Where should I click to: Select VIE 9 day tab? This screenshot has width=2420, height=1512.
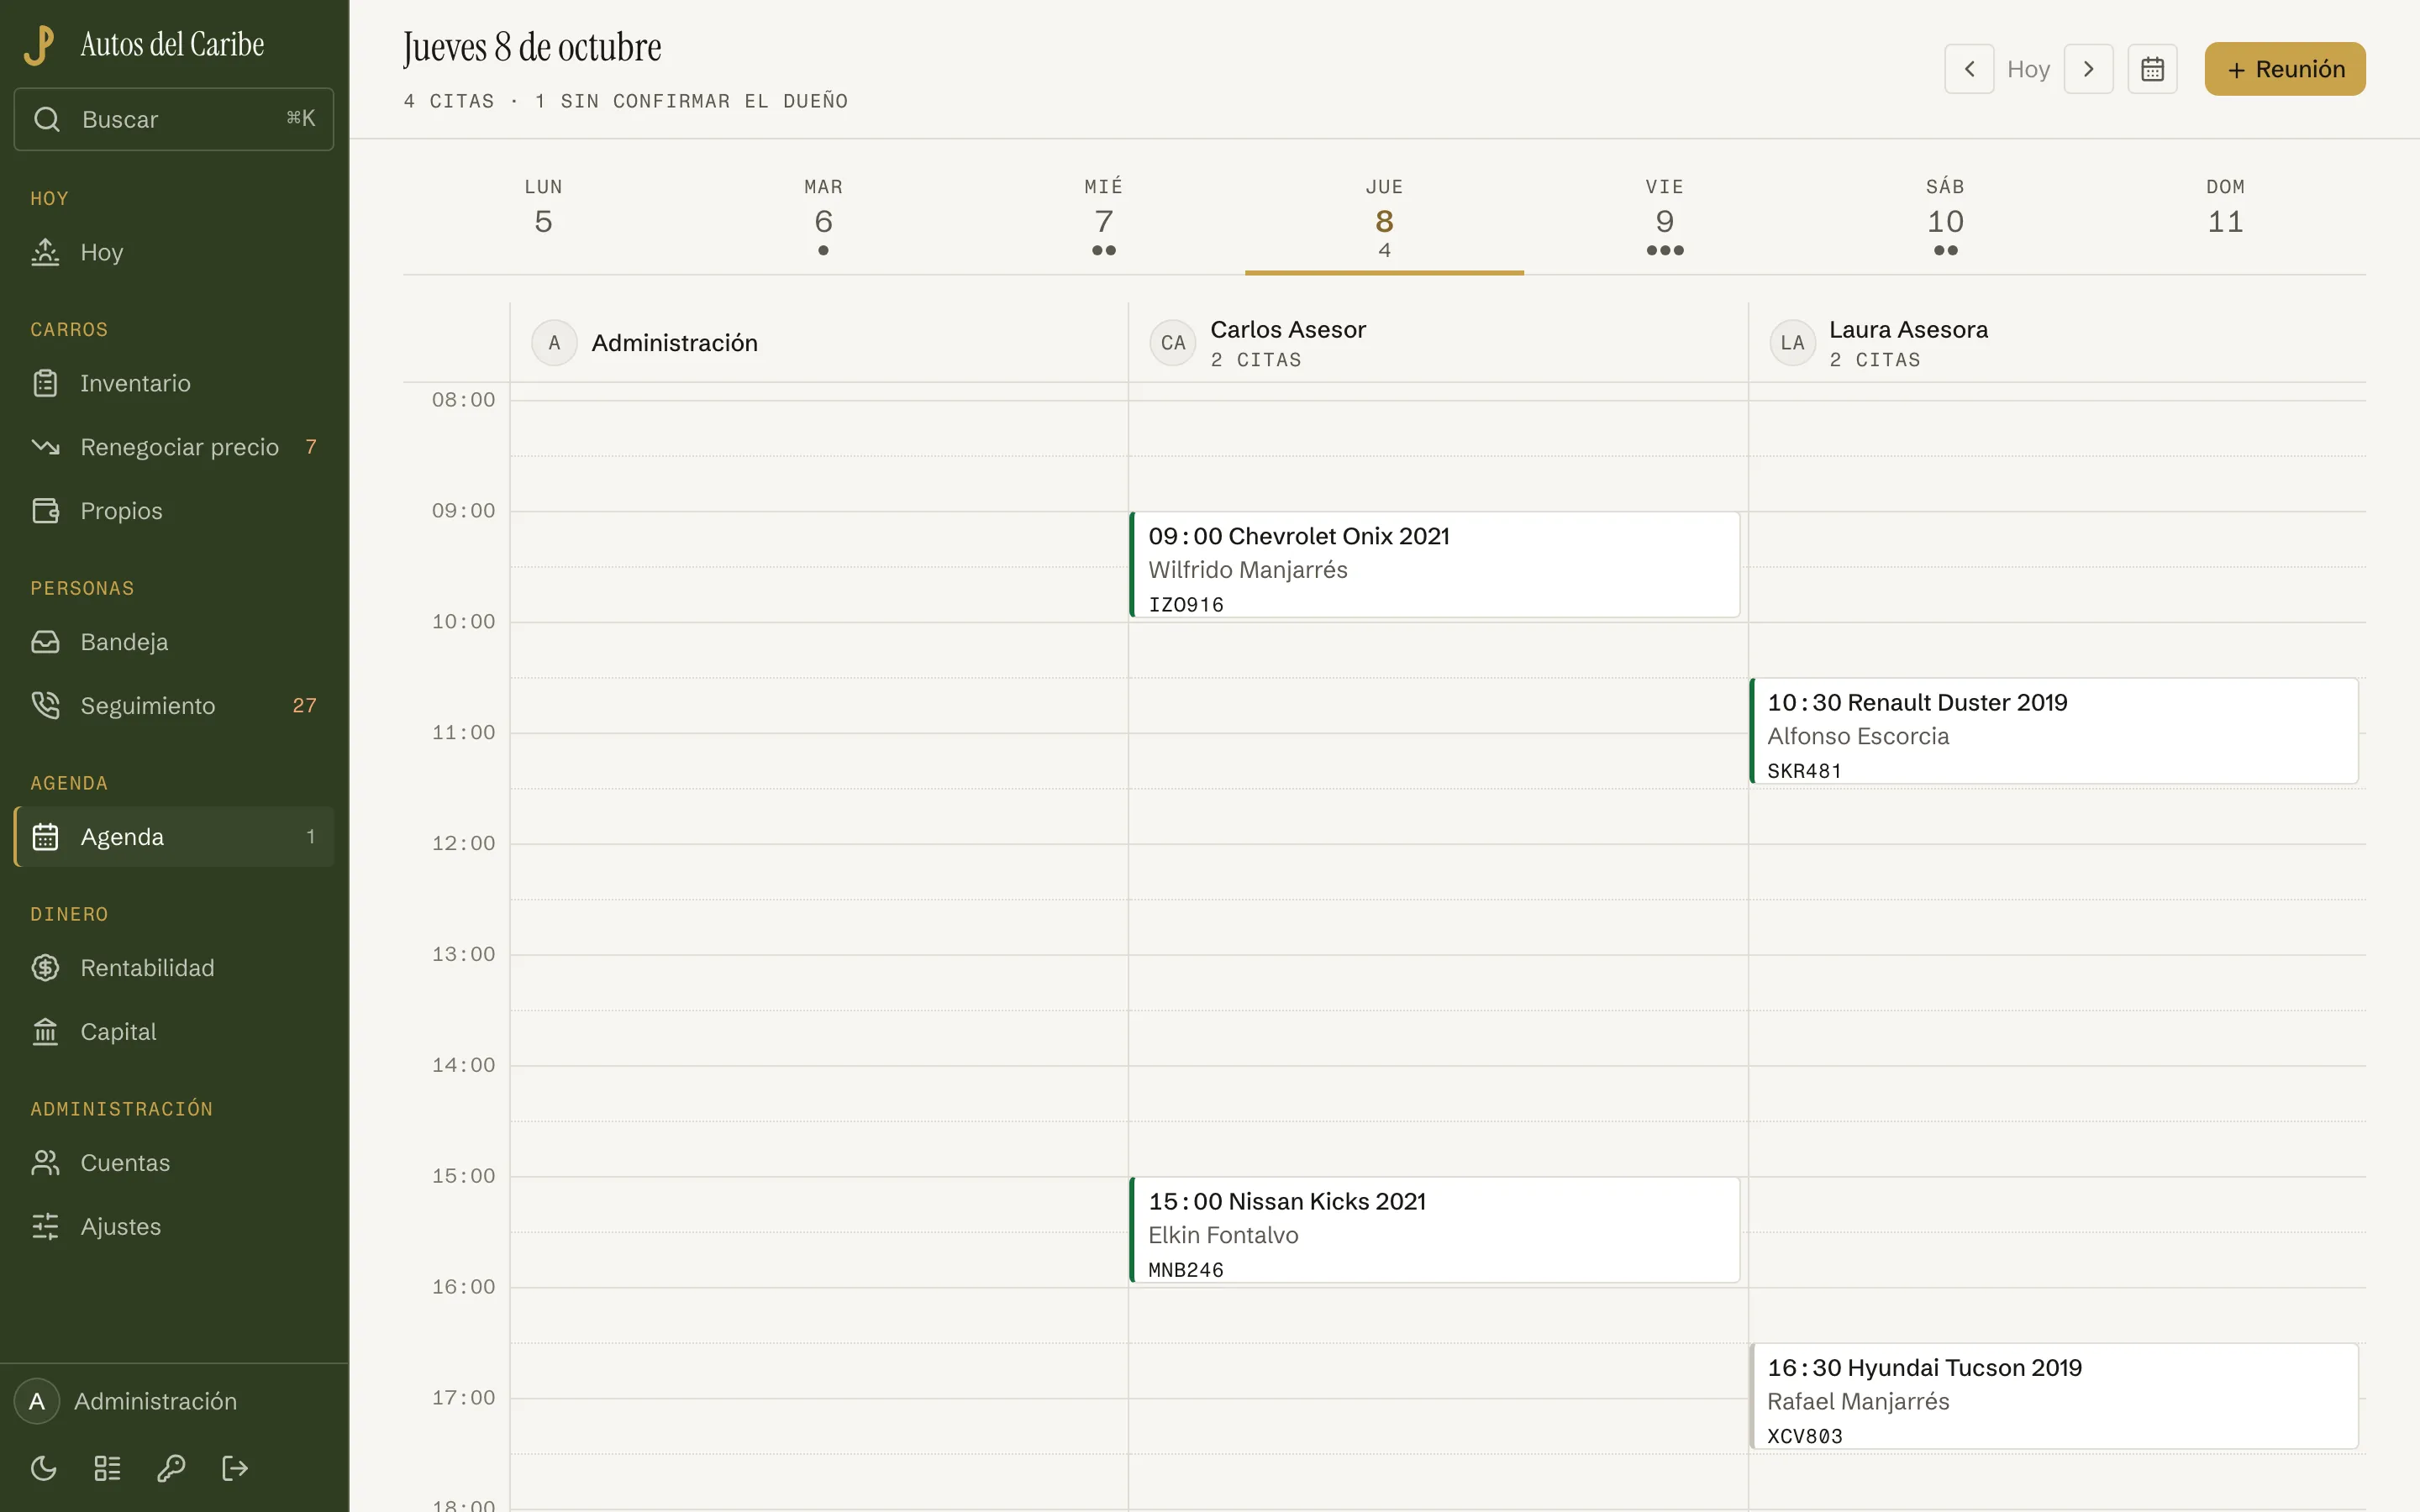pyautogui.click(x=1664, y=218)
